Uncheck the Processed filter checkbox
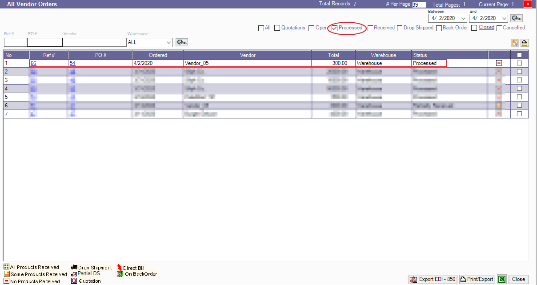This screenshot has height=285, width=537. pos(335,28)
